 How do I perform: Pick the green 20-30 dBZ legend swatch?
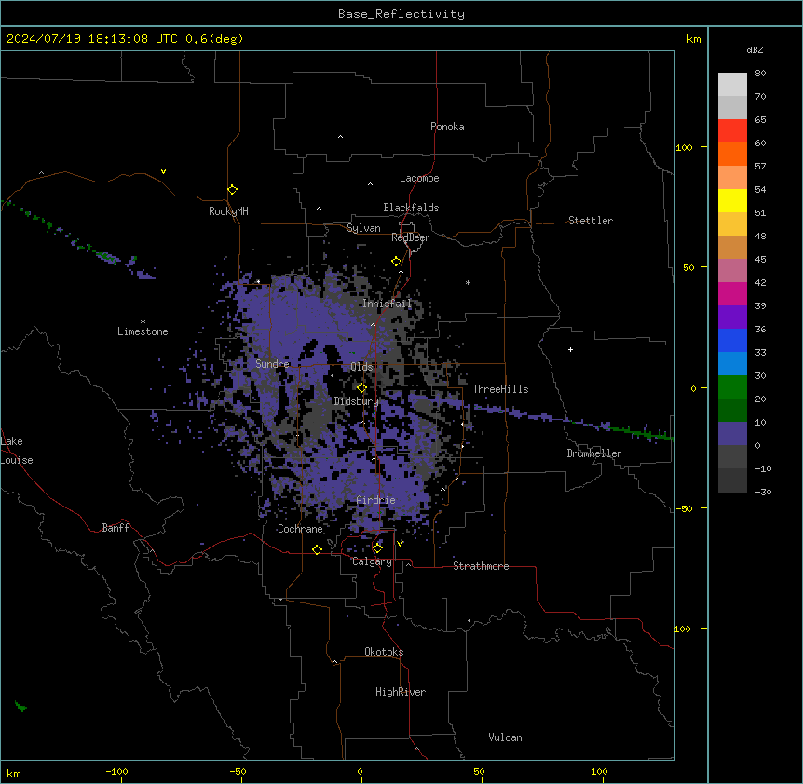[732, 387]
